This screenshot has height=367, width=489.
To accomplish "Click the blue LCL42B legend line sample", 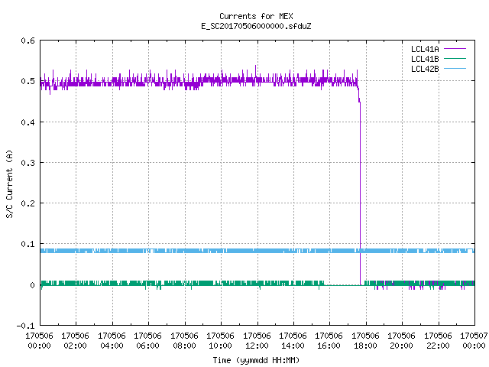I will (455, 69).
